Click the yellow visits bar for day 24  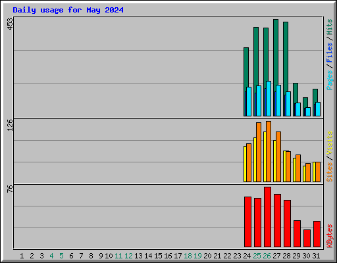tap(245, 164)
